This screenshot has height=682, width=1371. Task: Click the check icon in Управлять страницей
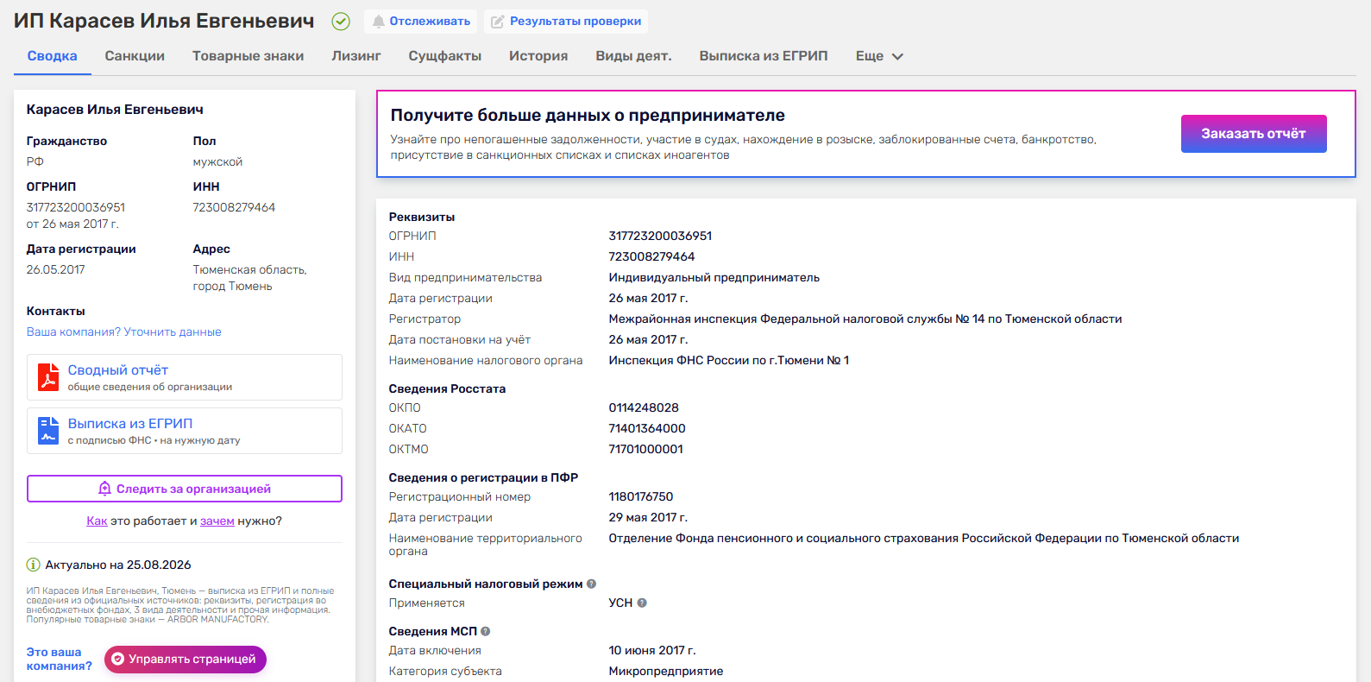click(118, 659)
